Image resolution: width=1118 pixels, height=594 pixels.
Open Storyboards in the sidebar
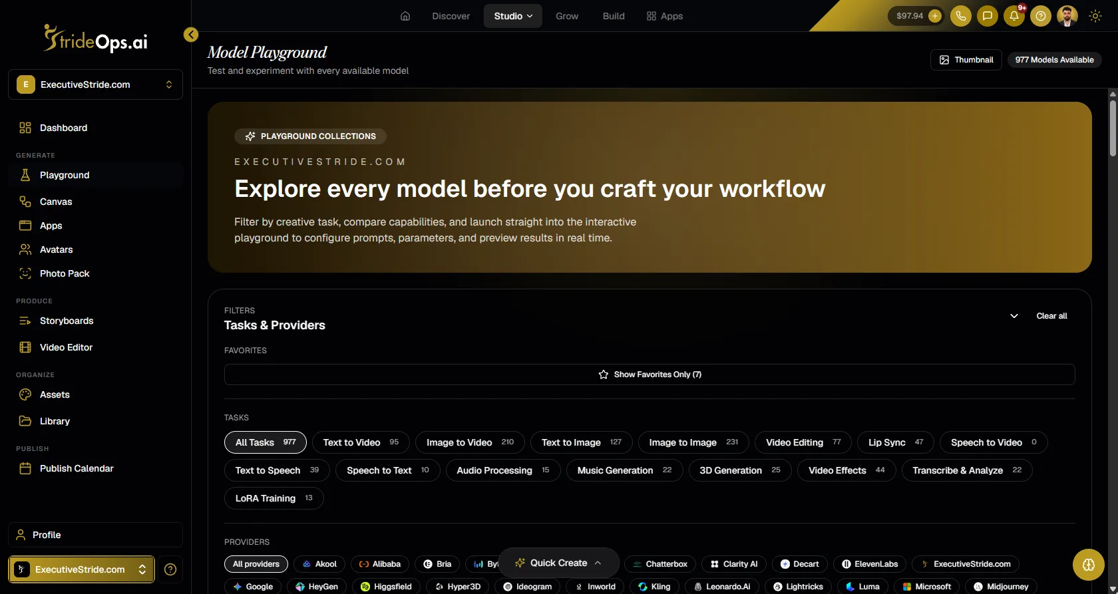95,321
